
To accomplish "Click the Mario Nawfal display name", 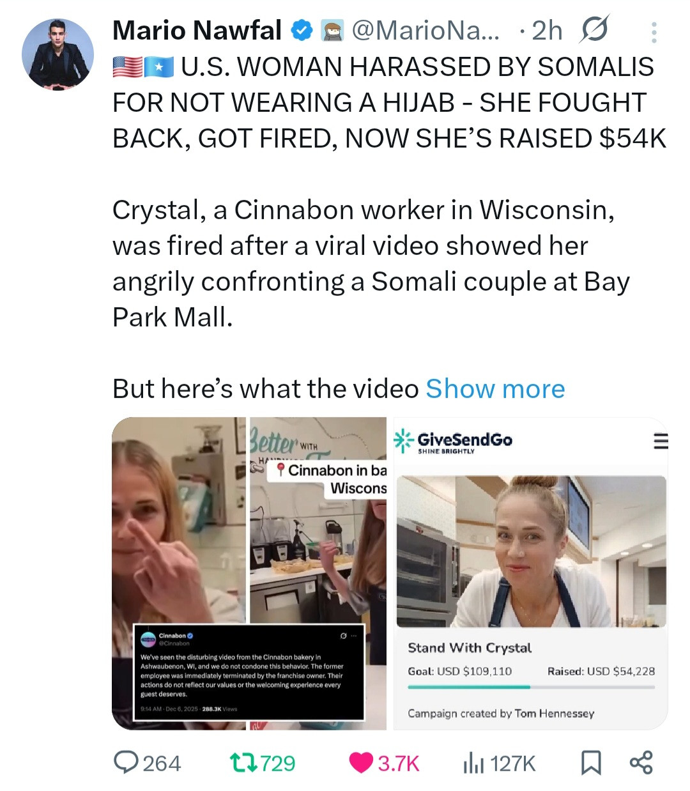I will 197,30.
